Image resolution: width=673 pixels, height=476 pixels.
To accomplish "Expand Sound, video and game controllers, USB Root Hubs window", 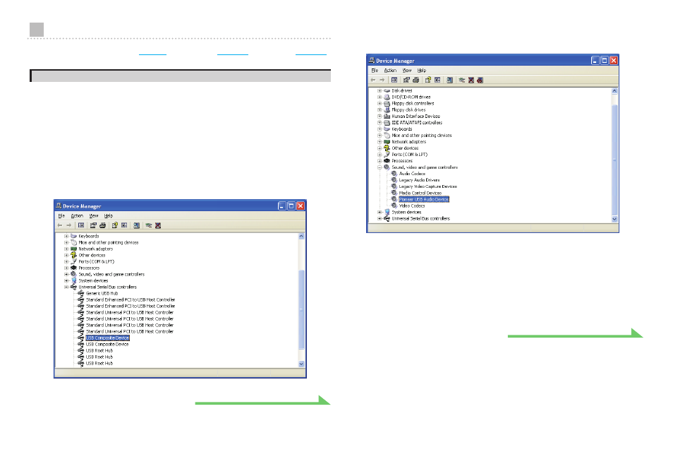I will coord(66,274).
